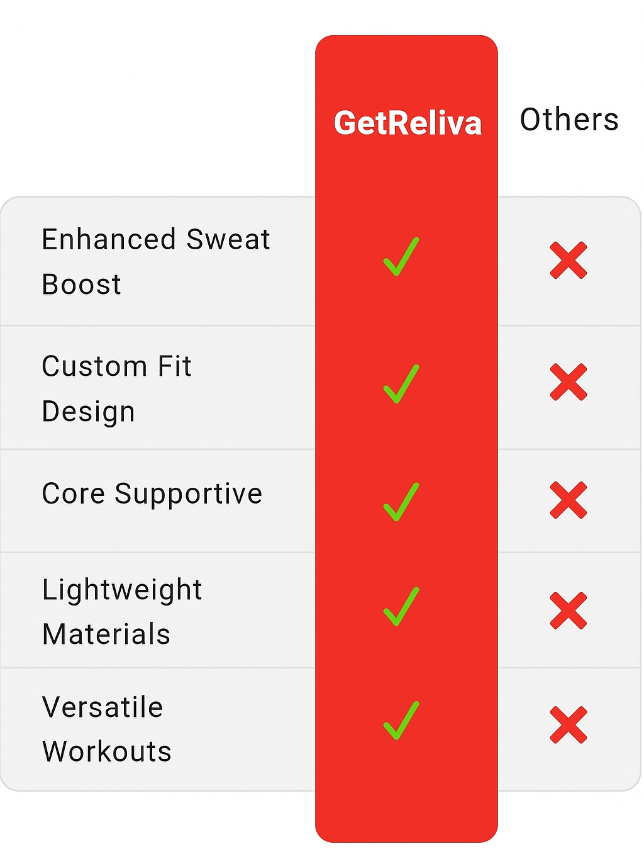The width and height of the screenshot is (644, 863).
Task: Select the Custom Fit Design feature label
Action: (x=116, y=388)
